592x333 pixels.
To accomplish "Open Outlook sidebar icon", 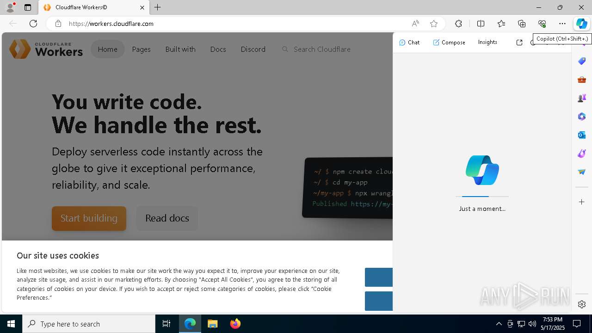I will (x=582, y=135).
